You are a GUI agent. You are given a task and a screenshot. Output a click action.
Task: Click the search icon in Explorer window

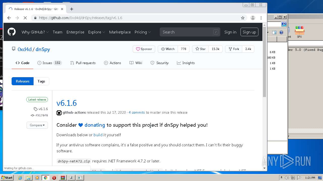click(x=284, y=24)
